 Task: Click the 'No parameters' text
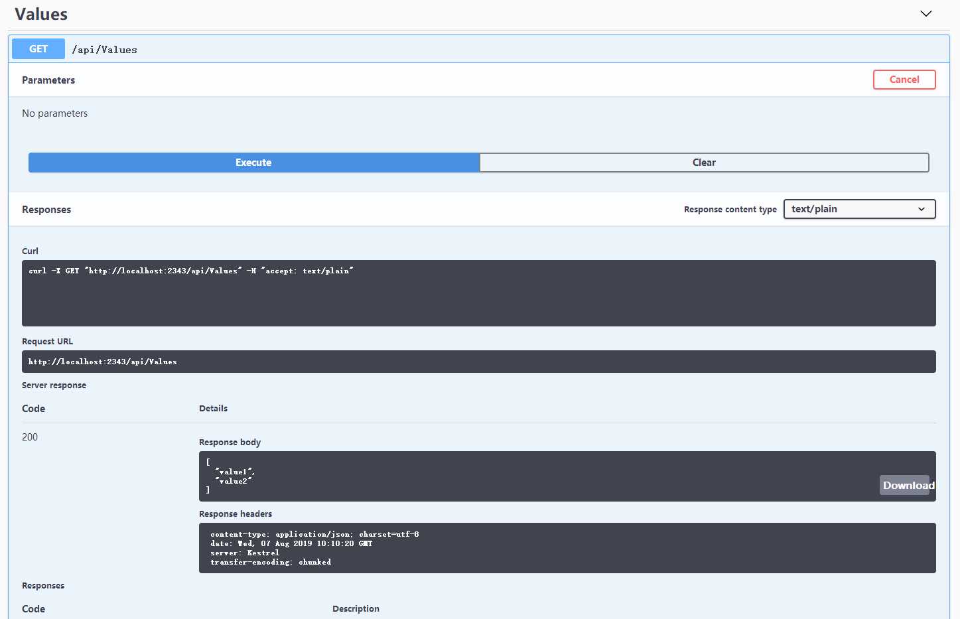point(55,113)
